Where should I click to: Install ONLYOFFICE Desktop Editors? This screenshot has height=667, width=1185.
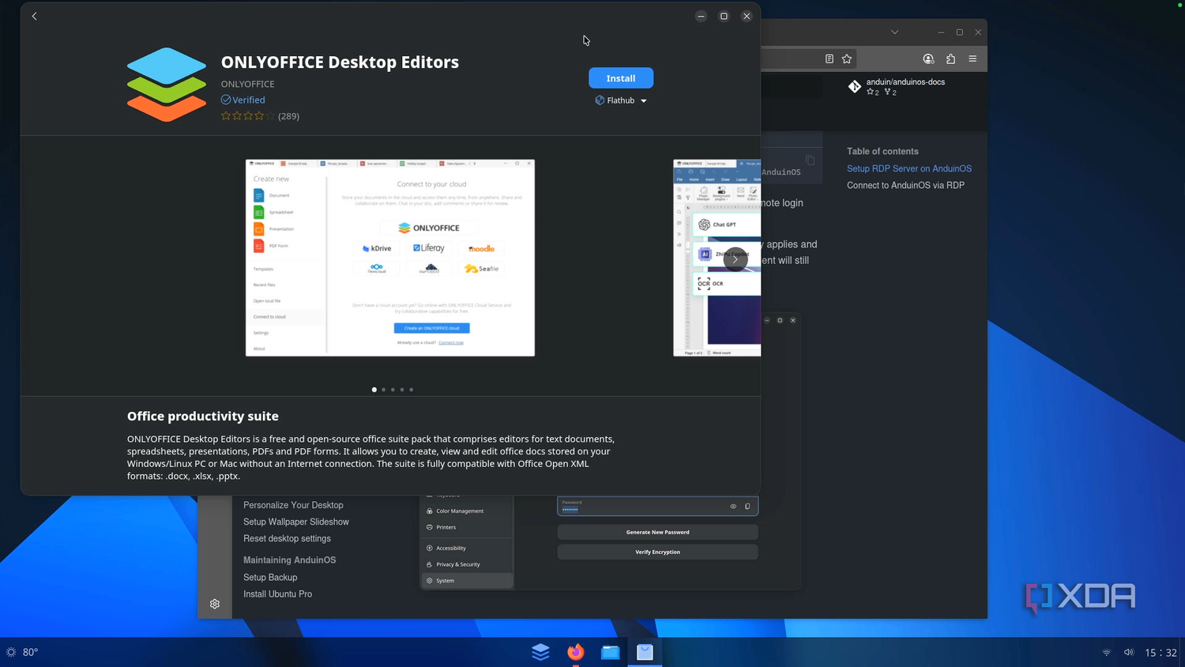(621, 78)
